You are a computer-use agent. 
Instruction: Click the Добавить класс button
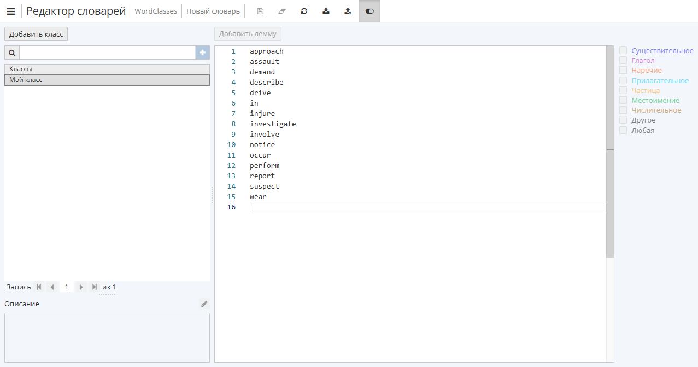(x=36, y=34)
